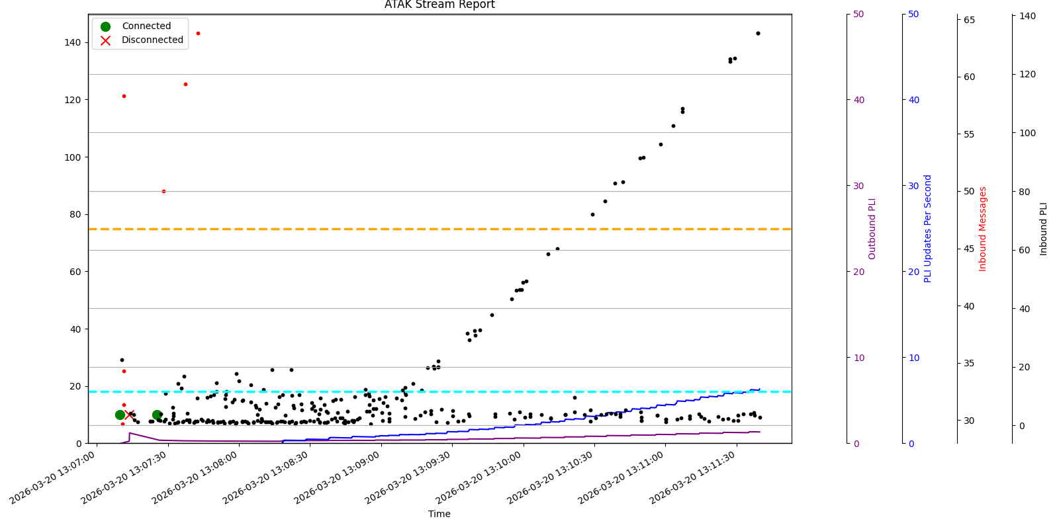Click the purple line peak near plot start
The height and width of the screenshot is (529, 1059).
[x=130, y=433]
